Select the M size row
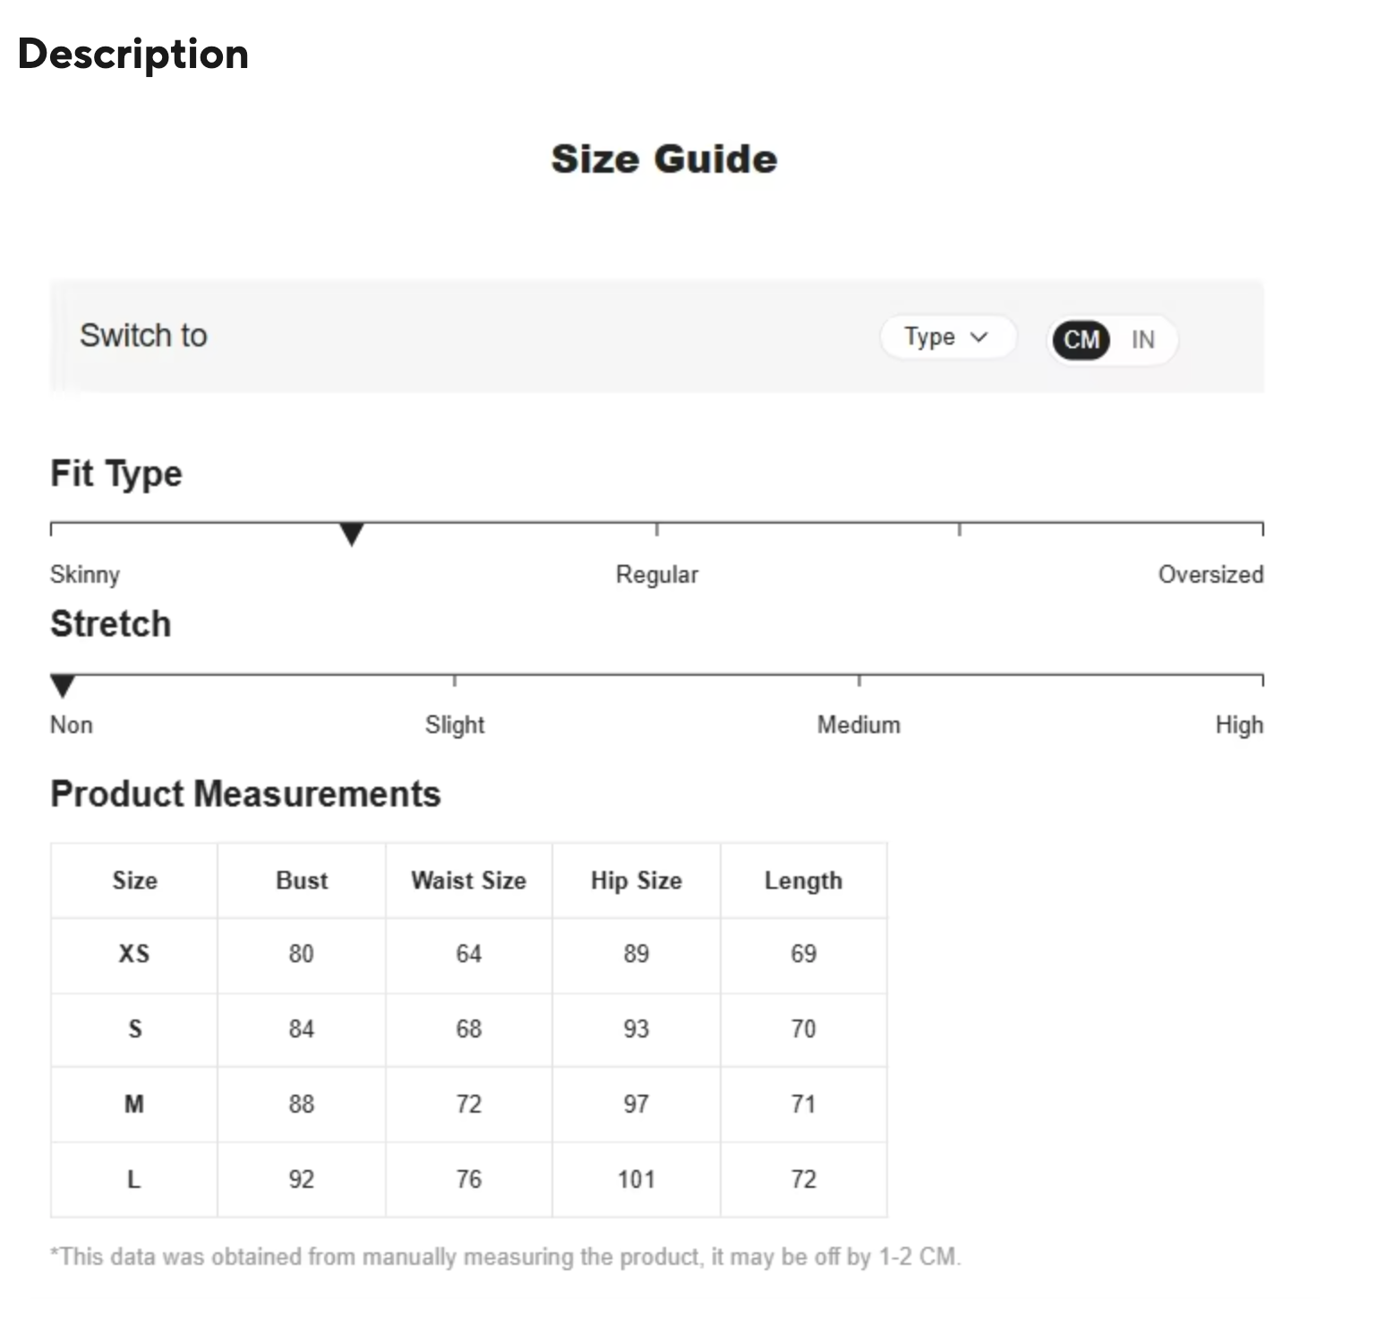The width and height of the screenshot is (1393, 1323). [134, 1105]
